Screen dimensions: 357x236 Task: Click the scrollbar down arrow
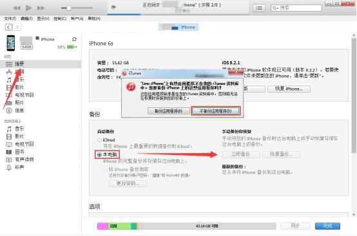coord(354,214)
